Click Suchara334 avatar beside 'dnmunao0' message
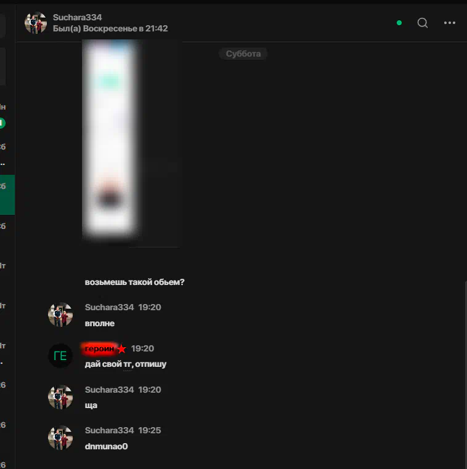The image size is (467, 469). [x=60, y=438]
